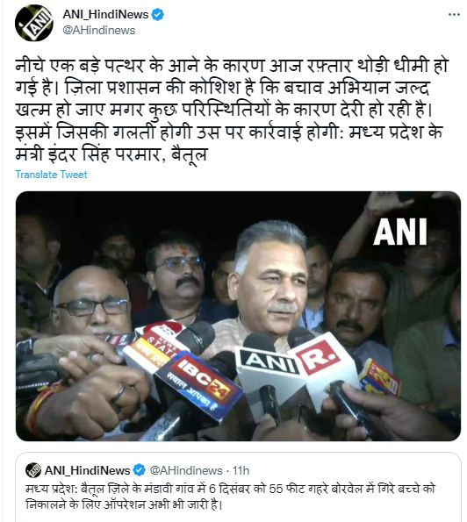Viewport: 467px width, 522px height.
Task: Click the @AHindinews handle under the header name
Action: [99, 31]
